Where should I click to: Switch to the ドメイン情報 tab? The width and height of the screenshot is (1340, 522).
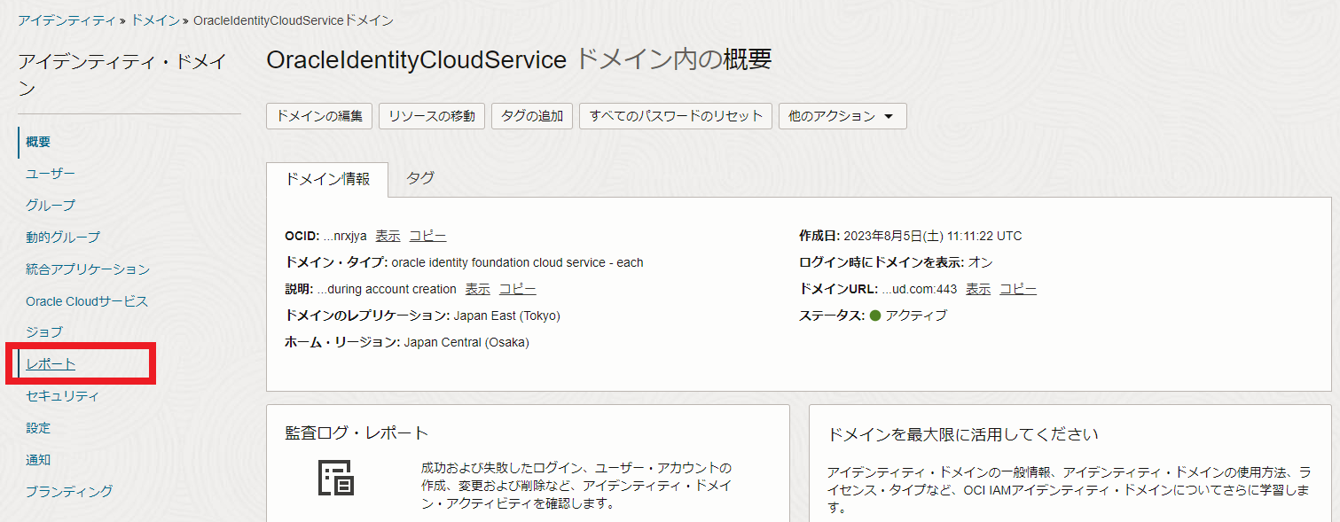point(328,179)
